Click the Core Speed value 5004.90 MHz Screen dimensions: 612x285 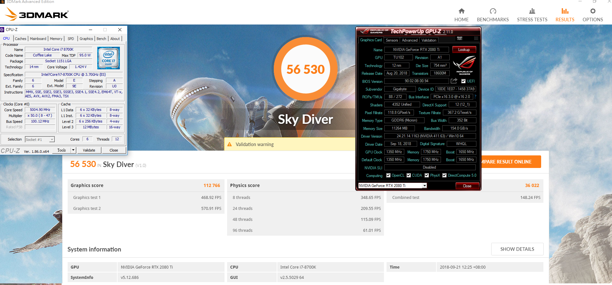40,110
